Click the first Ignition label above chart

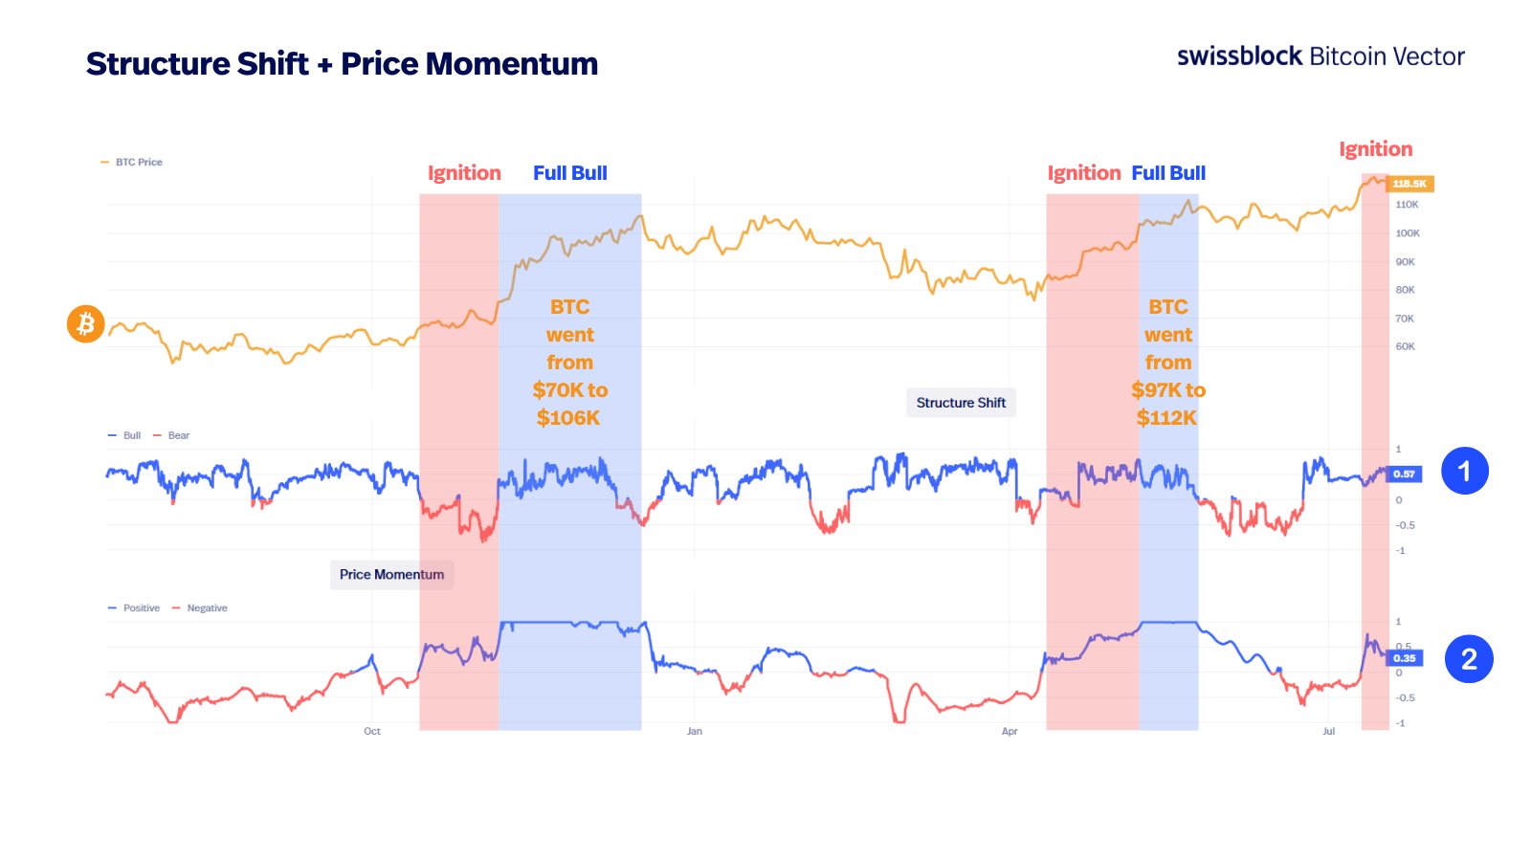tap(464, 173)
